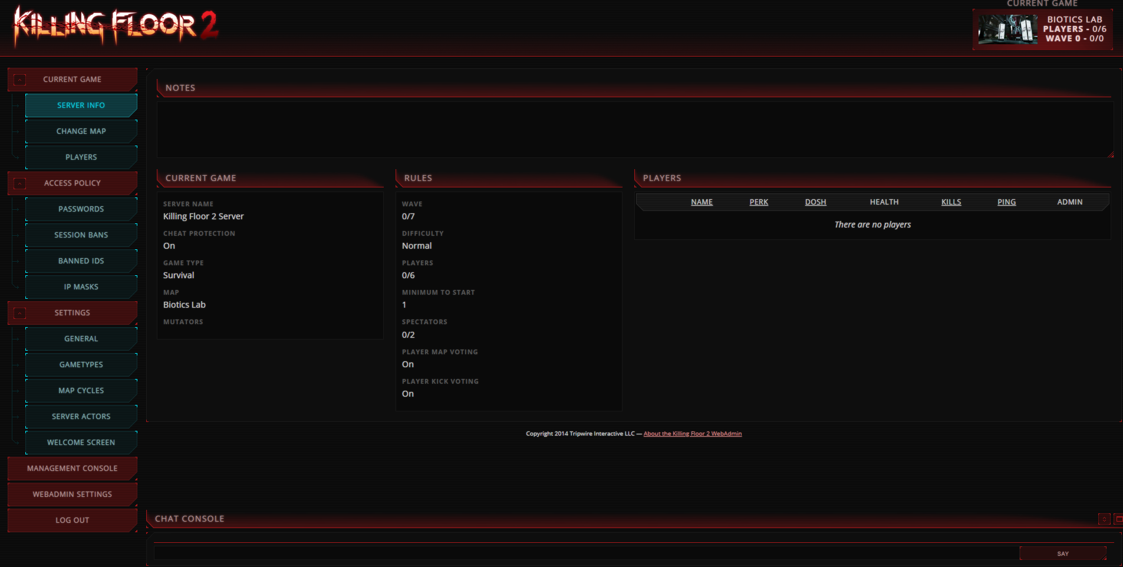This screenshot has width=1123, height=567.
Task: Click the 'Biotics Lab' map value
Action: [185, 305]
